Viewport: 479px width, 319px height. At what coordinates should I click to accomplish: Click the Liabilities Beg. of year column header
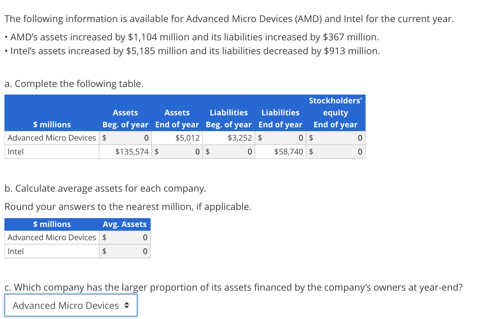(229, 119)
